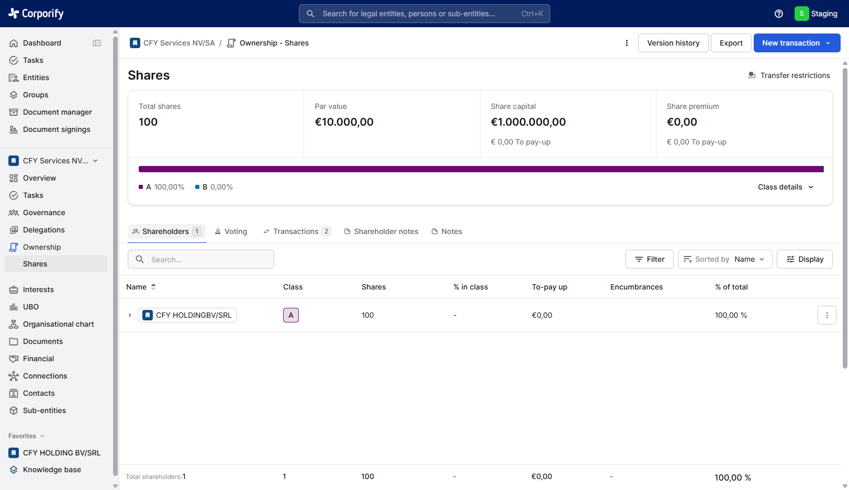Expand the CFY HOLDINGBV/SRL shareholder row

click(130, 315)
